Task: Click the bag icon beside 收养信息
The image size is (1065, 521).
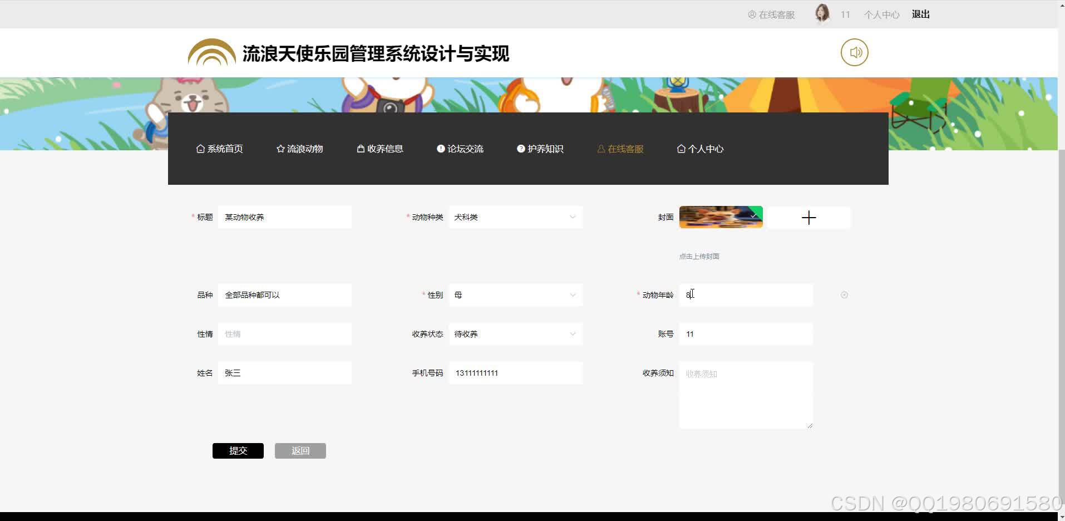Action: point(359,149)
